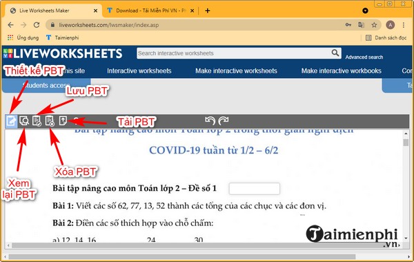
Task: Select the design worksheet edit icon
Action: coord(11,121)
